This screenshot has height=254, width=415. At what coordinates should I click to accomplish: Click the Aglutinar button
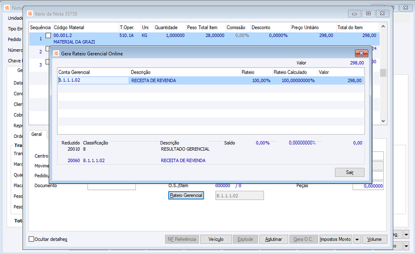pyautogui.click(x=273, y=239)
